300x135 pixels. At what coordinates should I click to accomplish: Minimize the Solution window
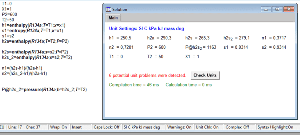click(266, 9)
